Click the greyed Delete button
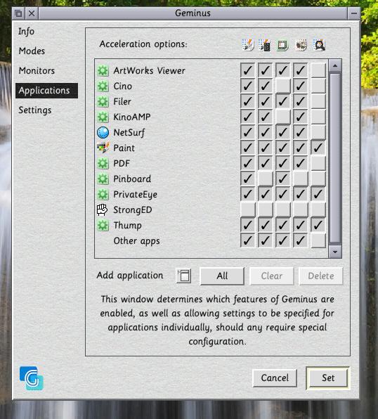 321,276
